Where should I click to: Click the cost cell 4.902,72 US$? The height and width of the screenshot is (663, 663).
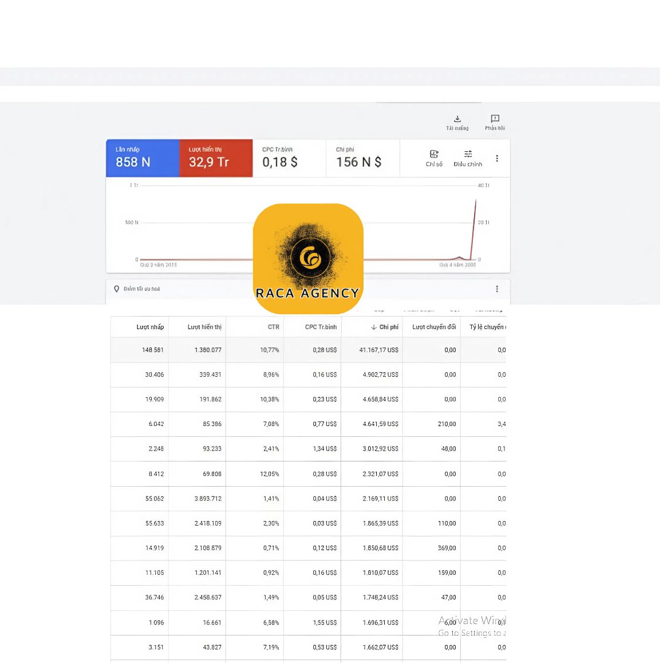pos(380,374)
